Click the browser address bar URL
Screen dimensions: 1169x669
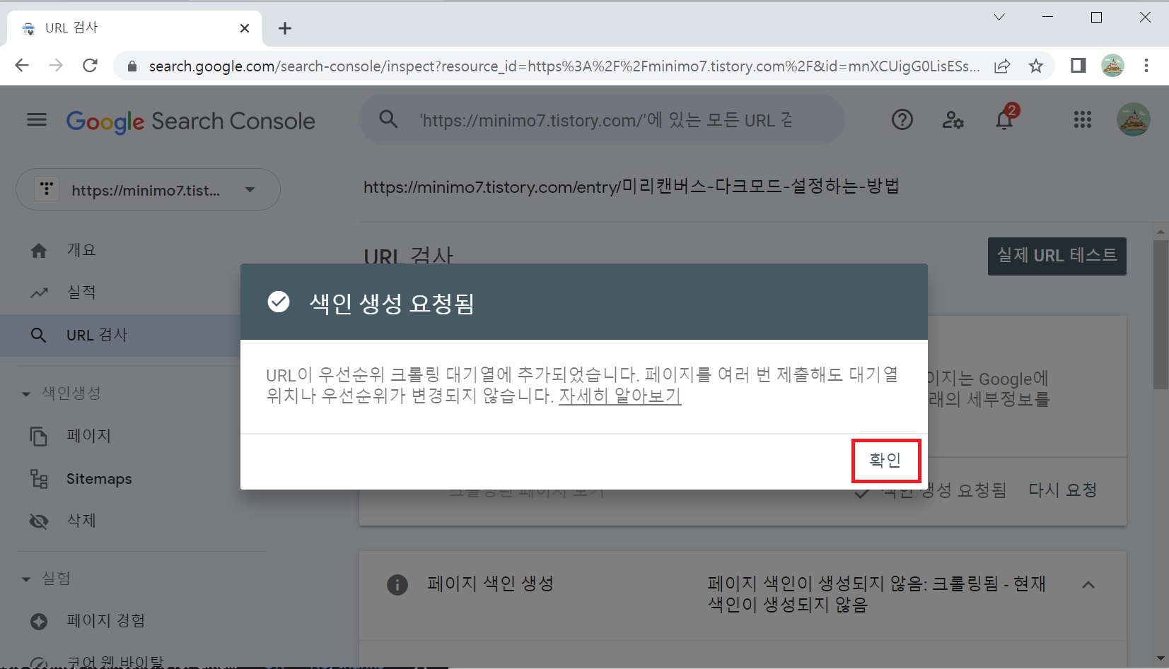(x=564, y=66)
